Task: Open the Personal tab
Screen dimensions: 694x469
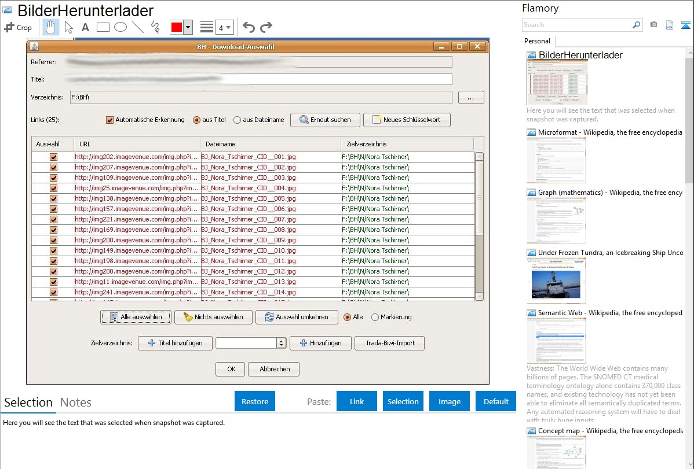Action: point(538,41)
